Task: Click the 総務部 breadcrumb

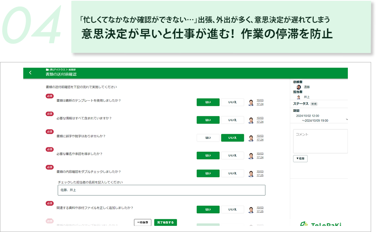Action: pos(72,70)
